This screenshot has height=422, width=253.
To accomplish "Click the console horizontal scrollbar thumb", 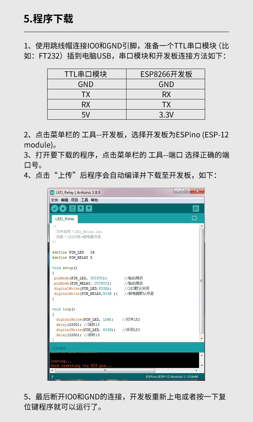I will pyautogui.click(x=105, y=371).
